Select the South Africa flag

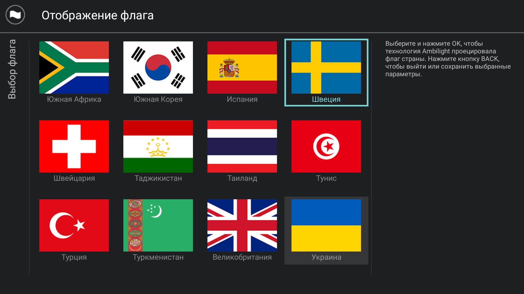pos(74,68)
